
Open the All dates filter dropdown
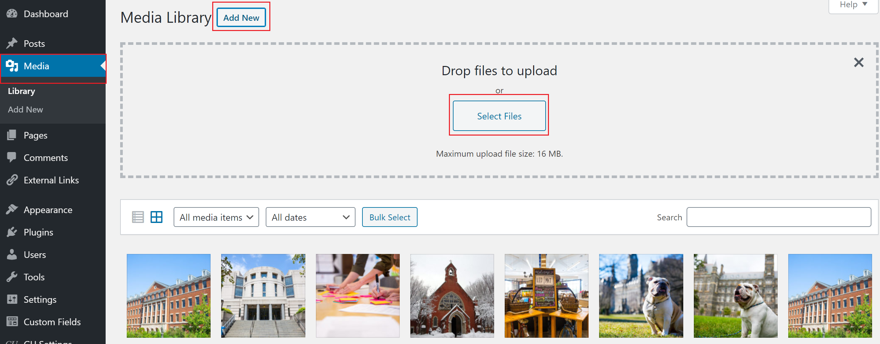tap(310, 217)
